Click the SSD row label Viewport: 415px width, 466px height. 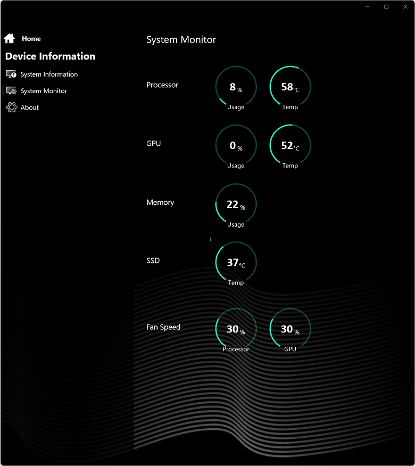click(x=153, y=261)
